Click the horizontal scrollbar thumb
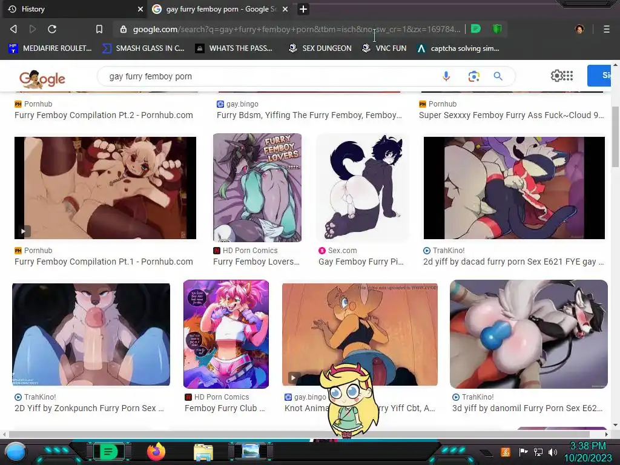Image resolution: width=620 pixels, height=465 pixels. tap(298, 434)
